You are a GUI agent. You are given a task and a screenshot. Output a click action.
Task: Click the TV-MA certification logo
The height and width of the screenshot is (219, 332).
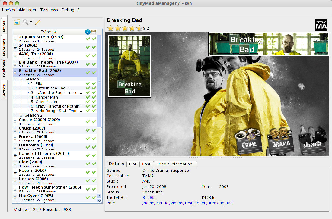pos(321,25)
